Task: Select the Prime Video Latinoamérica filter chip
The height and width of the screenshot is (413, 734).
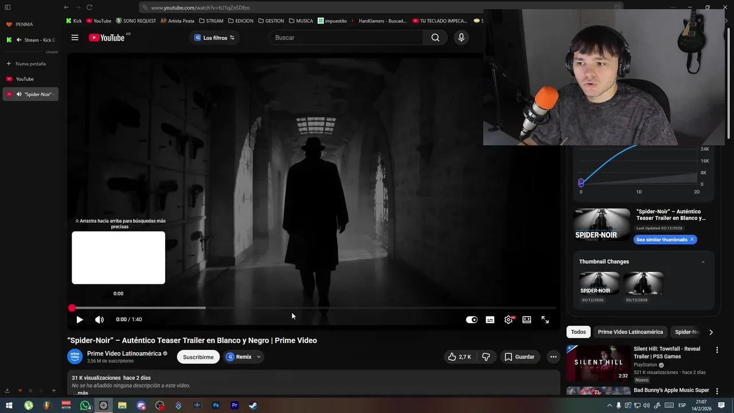Action: coord(630,332)
